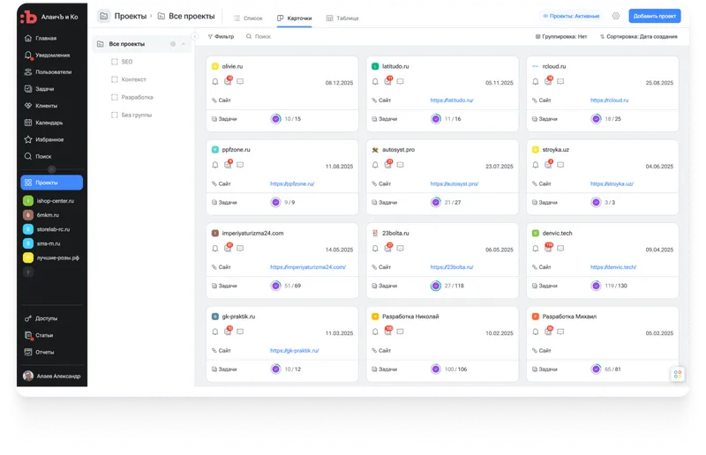Screen dimensions: 706x455
Task: Open ishop-center.ru project shortcut
Action: [49, 201]
